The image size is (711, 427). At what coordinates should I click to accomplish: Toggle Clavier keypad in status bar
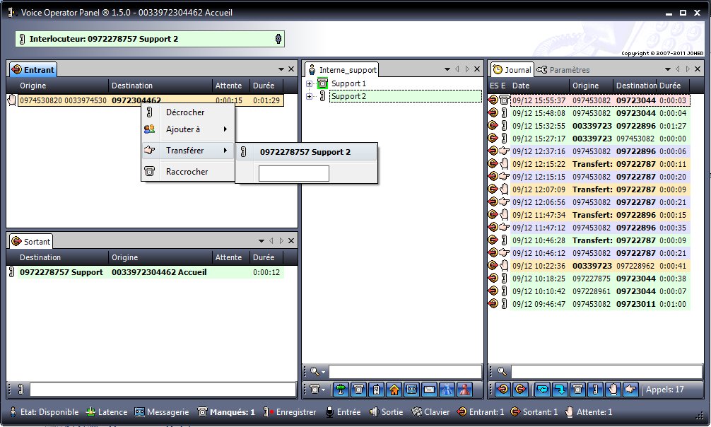coord(430,412)
